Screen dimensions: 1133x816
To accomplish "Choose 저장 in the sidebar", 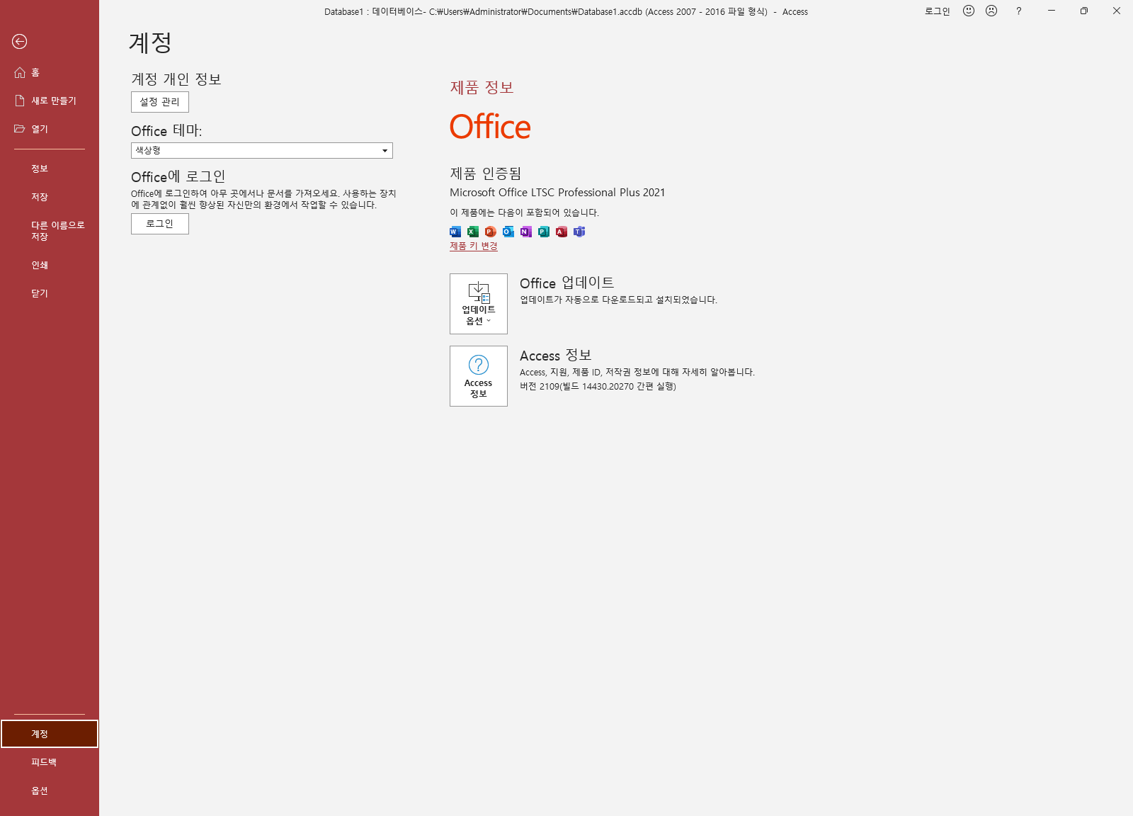I will [50, 197].
